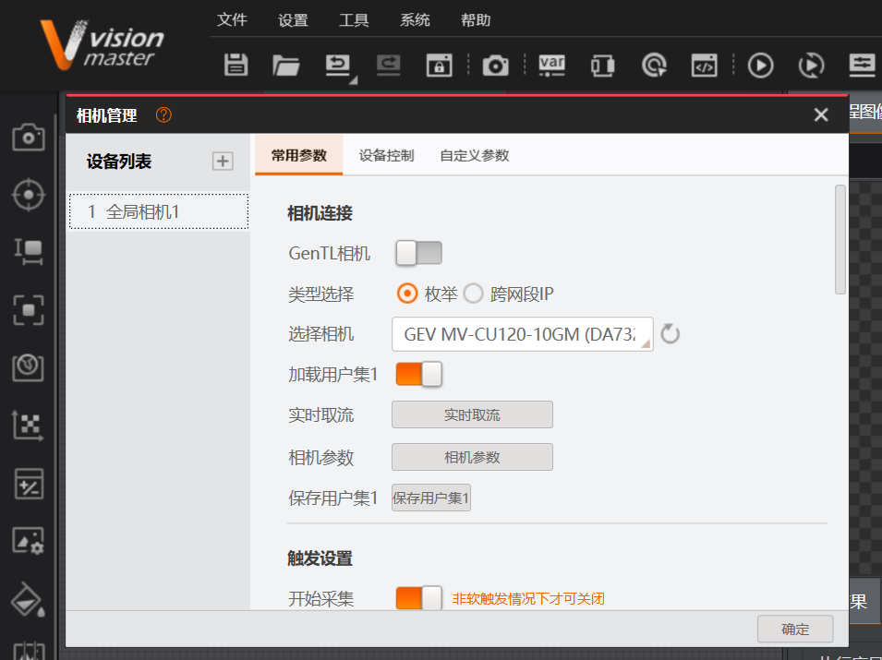Image resolution: width=882 pixels, height=660 pixels.
Task: Add a device with plus icon
Action: pyautogui.click(x=223, y=161)
